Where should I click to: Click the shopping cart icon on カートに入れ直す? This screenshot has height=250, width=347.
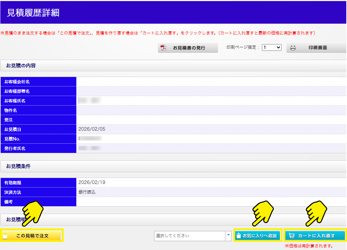[292, 236]
